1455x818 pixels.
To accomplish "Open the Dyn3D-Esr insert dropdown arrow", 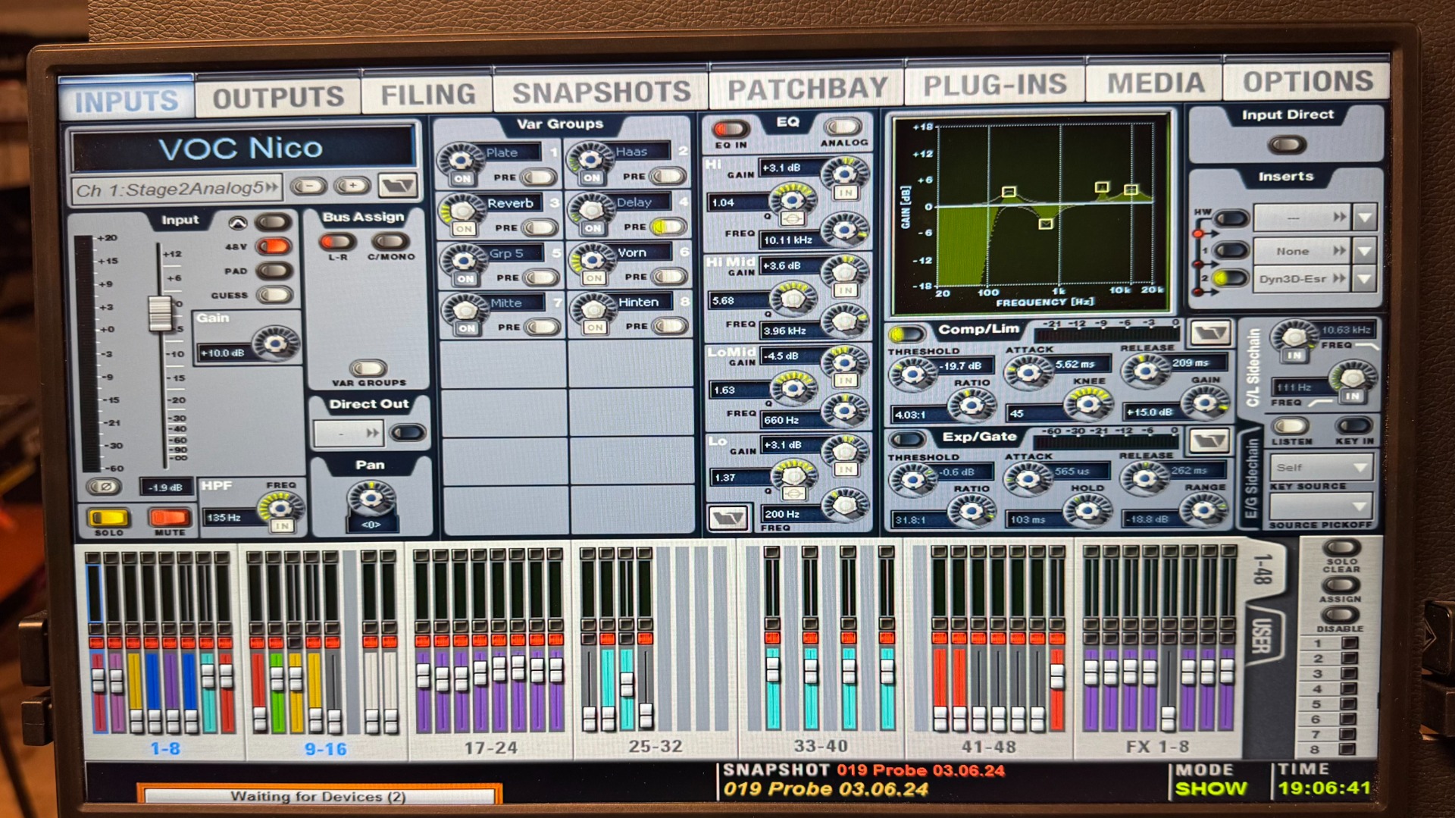I will 1365,279.
